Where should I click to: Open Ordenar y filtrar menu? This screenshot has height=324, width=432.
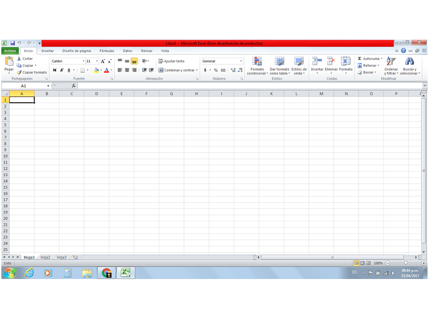[x=391, y=66]
